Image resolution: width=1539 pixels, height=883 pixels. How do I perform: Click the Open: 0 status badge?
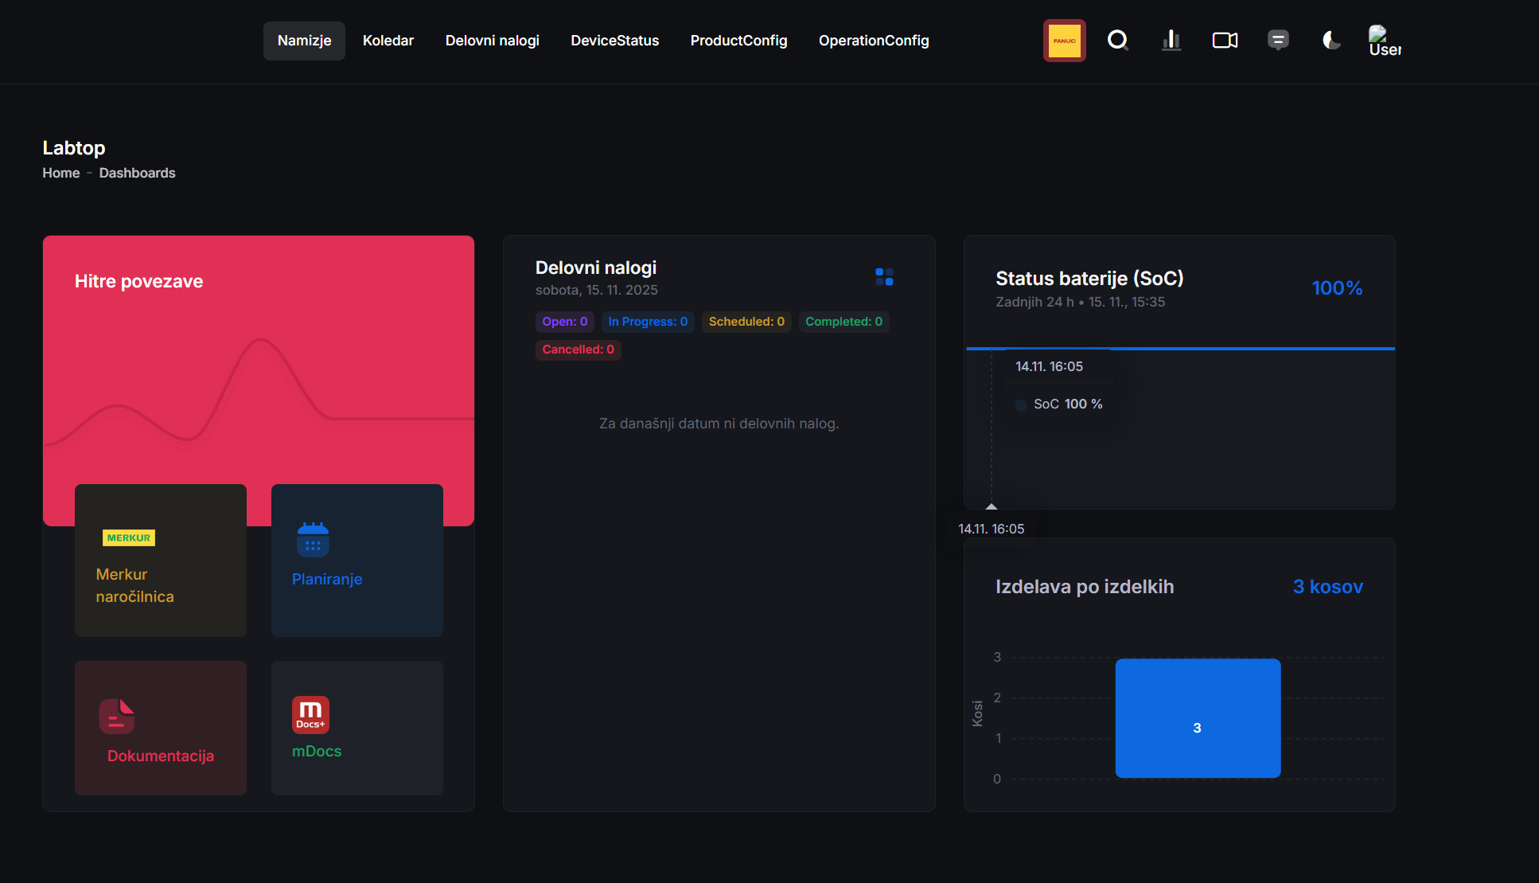click(x=564, y=322)
